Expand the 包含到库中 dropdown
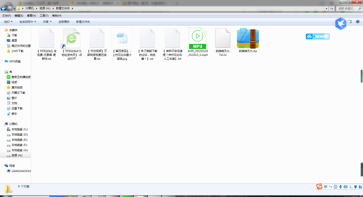The height and width of the screenshot is (197, 363). click(28, 21)
